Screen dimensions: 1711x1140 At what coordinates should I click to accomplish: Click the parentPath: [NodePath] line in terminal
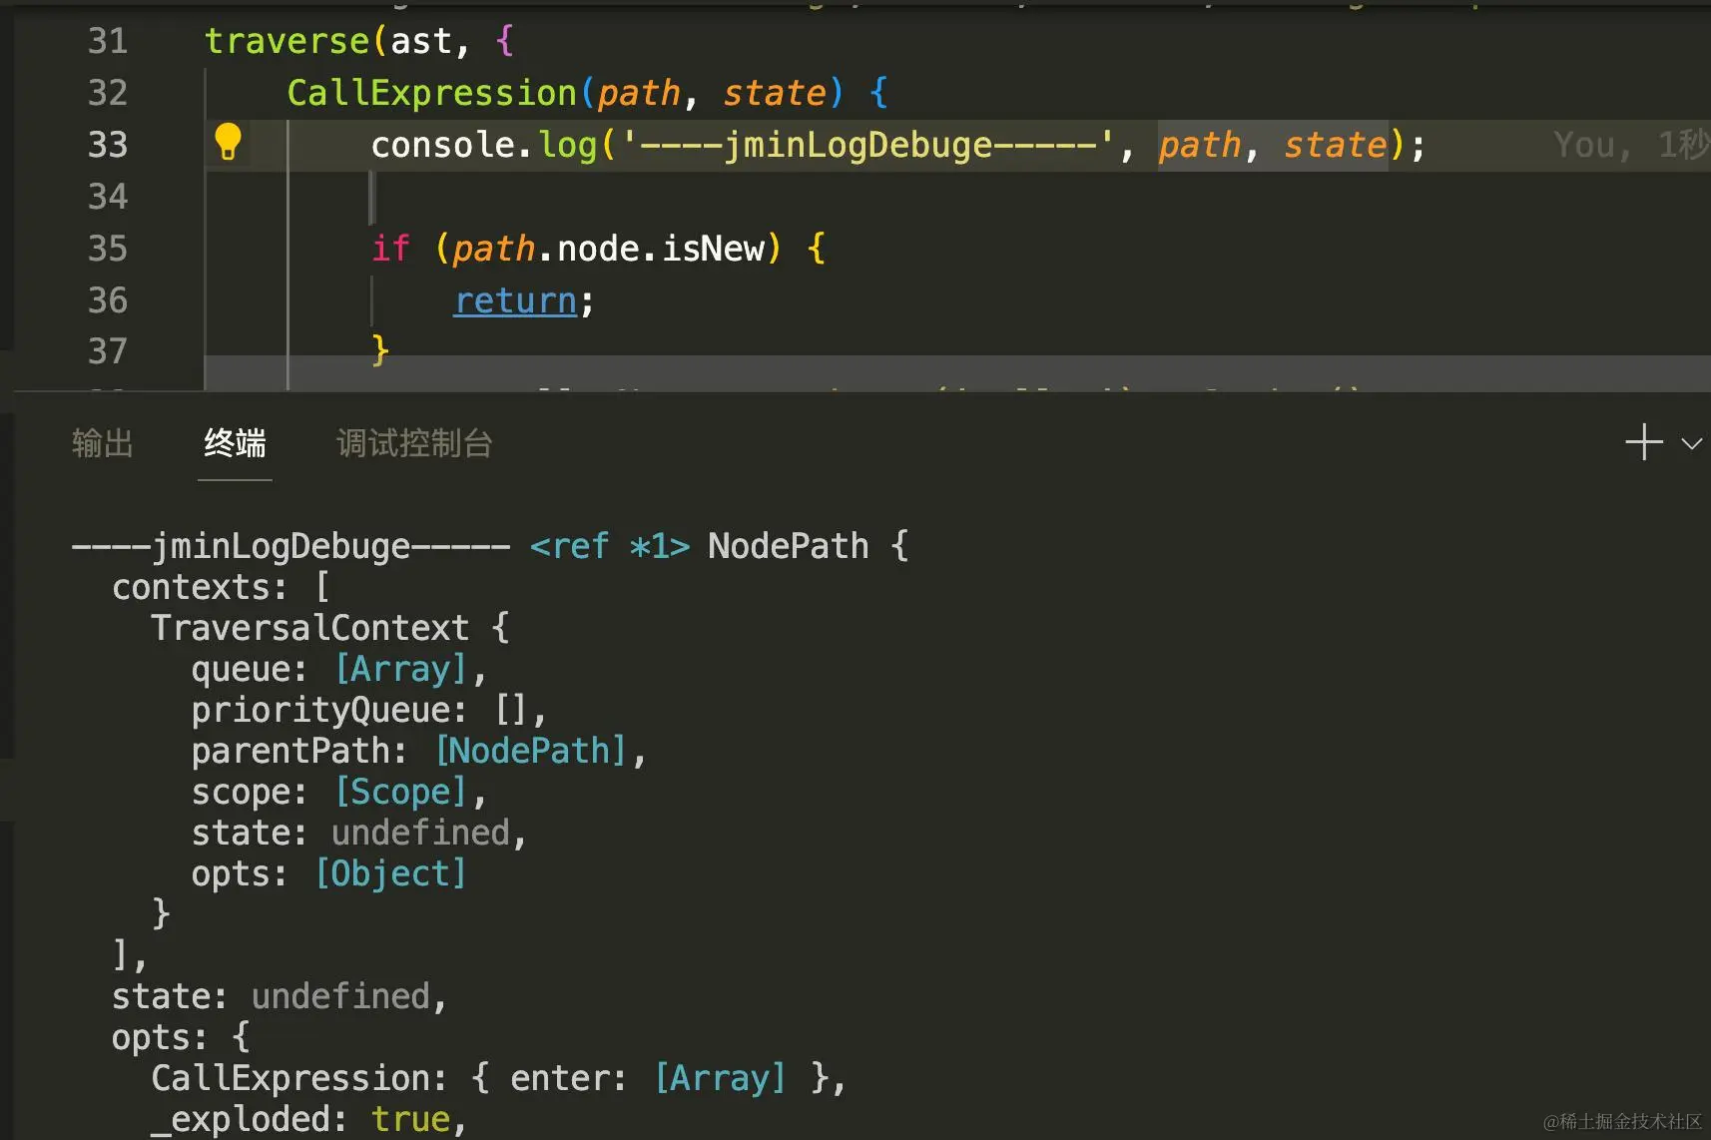tap(418, 751)
